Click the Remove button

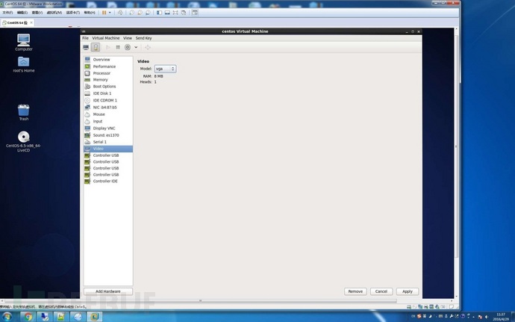[x=355, y=291]
